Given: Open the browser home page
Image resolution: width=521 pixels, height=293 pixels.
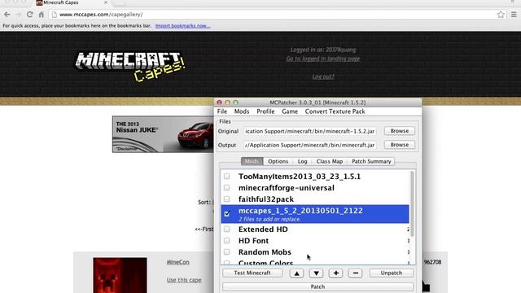Looking at the screenshot, I should 42,15.
